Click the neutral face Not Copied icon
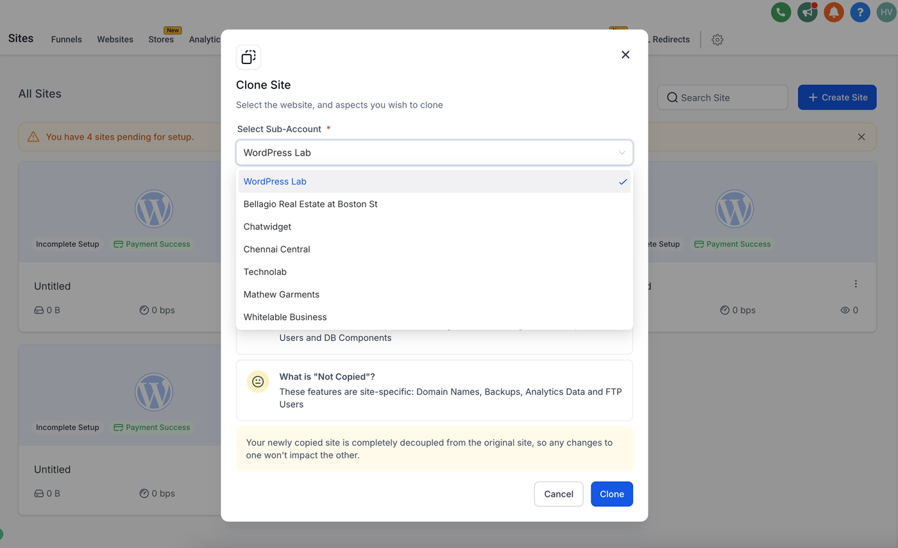898x548 pixels. click(258, 381)
